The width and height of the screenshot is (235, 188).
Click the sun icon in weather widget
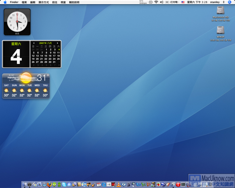pos(26,78)
